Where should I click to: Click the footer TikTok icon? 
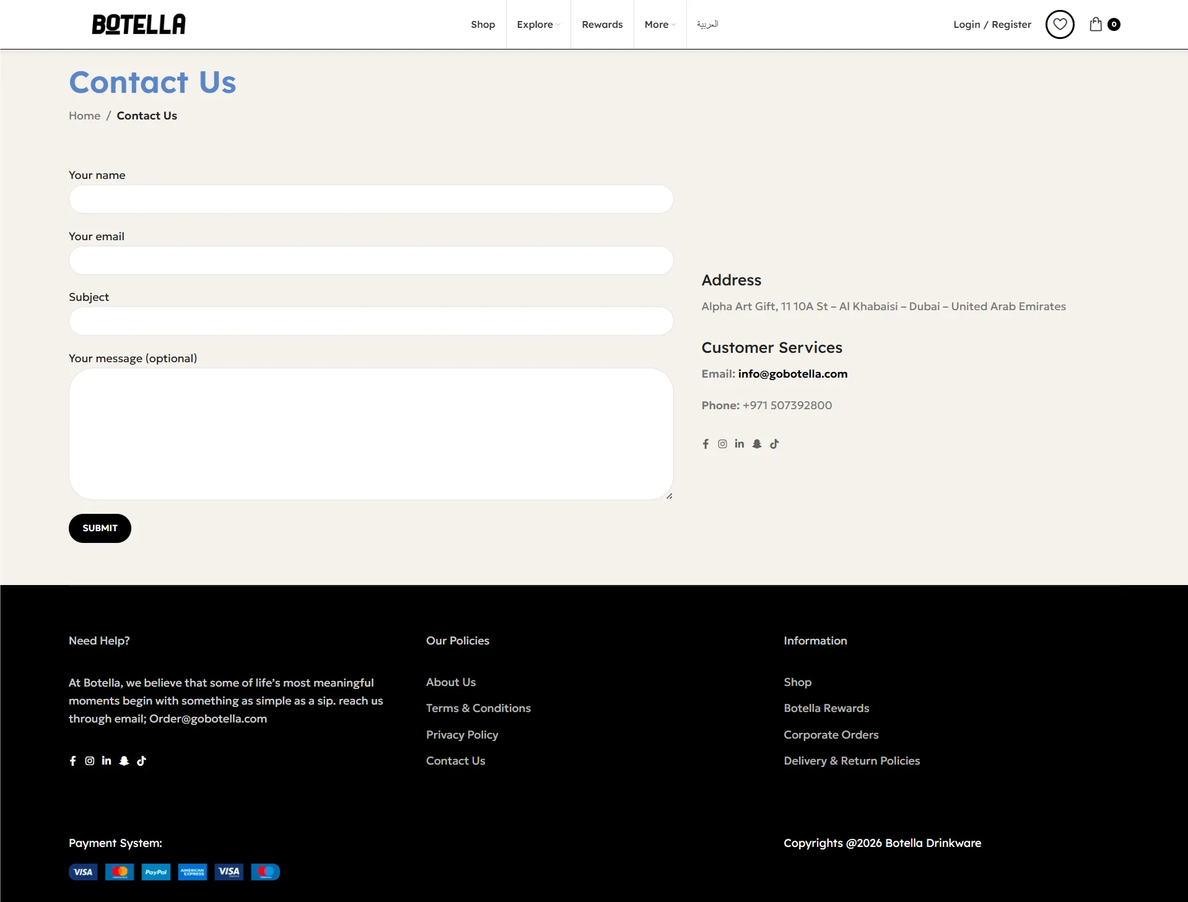pyautogui.click(x=141, y=761)
